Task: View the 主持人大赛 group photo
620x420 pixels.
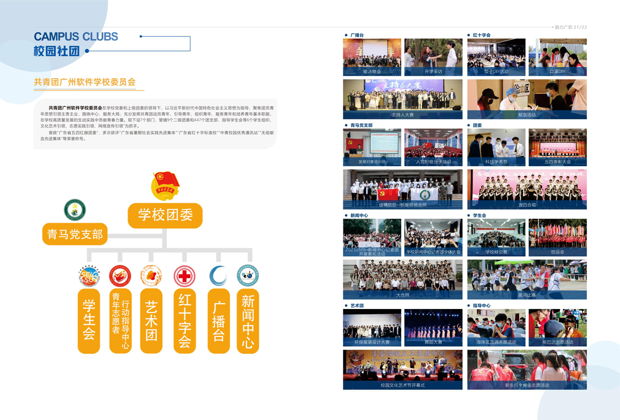Action: pos(403,99)
